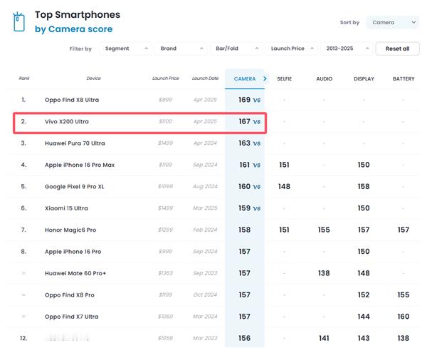Click selfie score 151 for iPhone 16 Pro Max
This screenshot has height=348, width=427.
pos(284,165)
